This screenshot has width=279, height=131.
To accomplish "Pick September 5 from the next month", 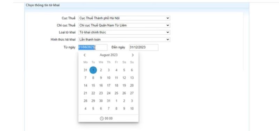I will [93, 108].
